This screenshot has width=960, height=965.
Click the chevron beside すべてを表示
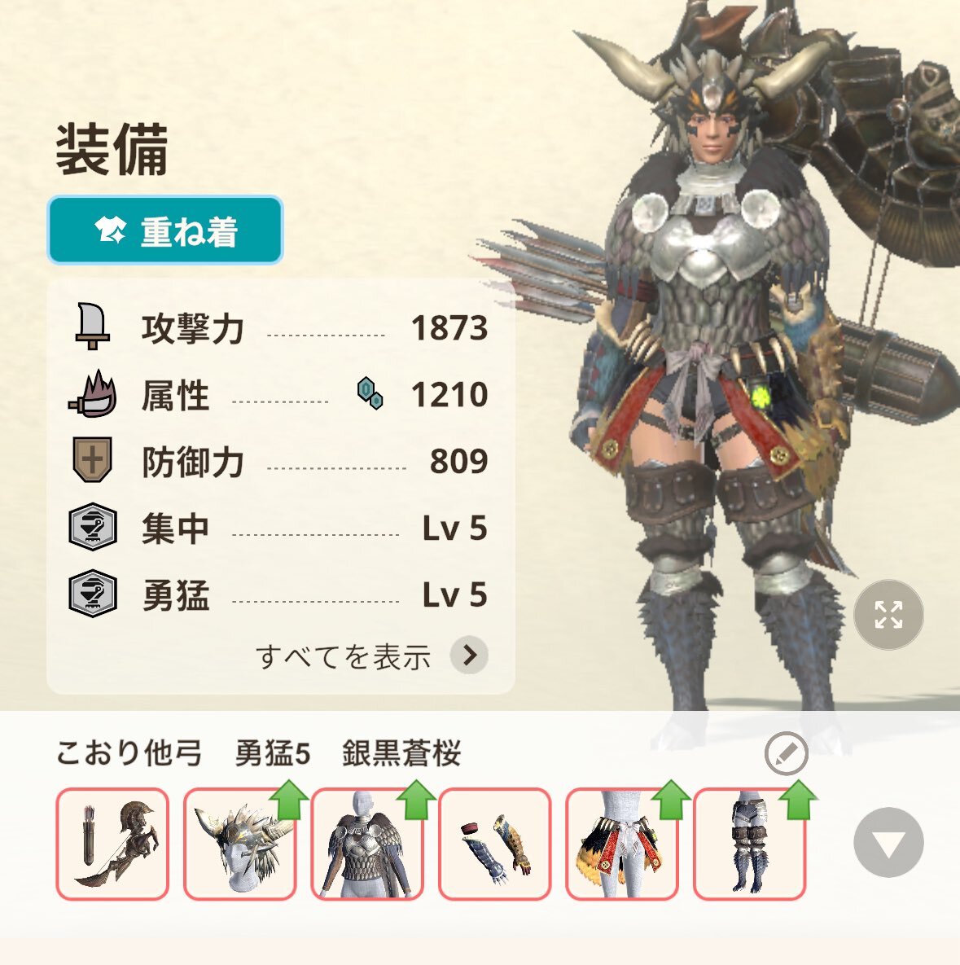[x=469, y=655]
